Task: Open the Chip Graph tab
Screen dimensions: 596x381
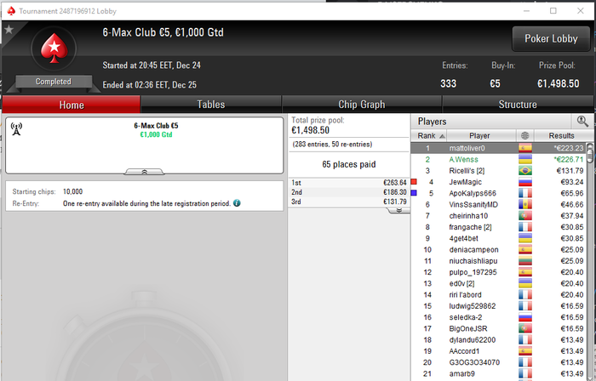Action: pos(362,105)
